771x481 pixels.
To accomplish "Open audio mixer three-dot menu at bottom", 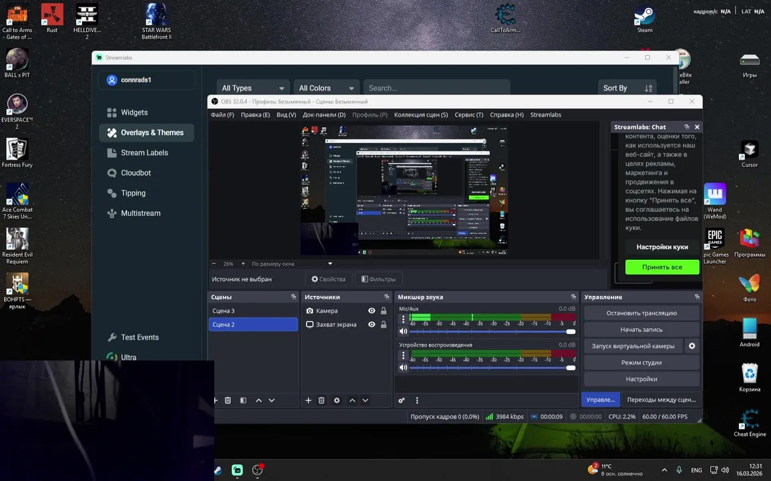I will [x=417, y=400].
